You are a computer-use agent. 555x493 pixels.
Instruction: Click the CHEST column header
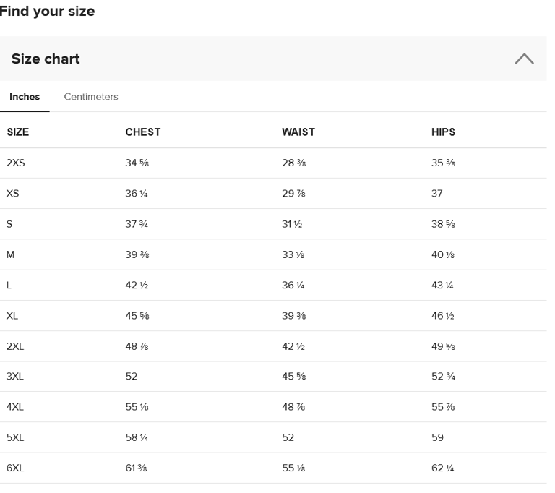(x=143, y=132)
